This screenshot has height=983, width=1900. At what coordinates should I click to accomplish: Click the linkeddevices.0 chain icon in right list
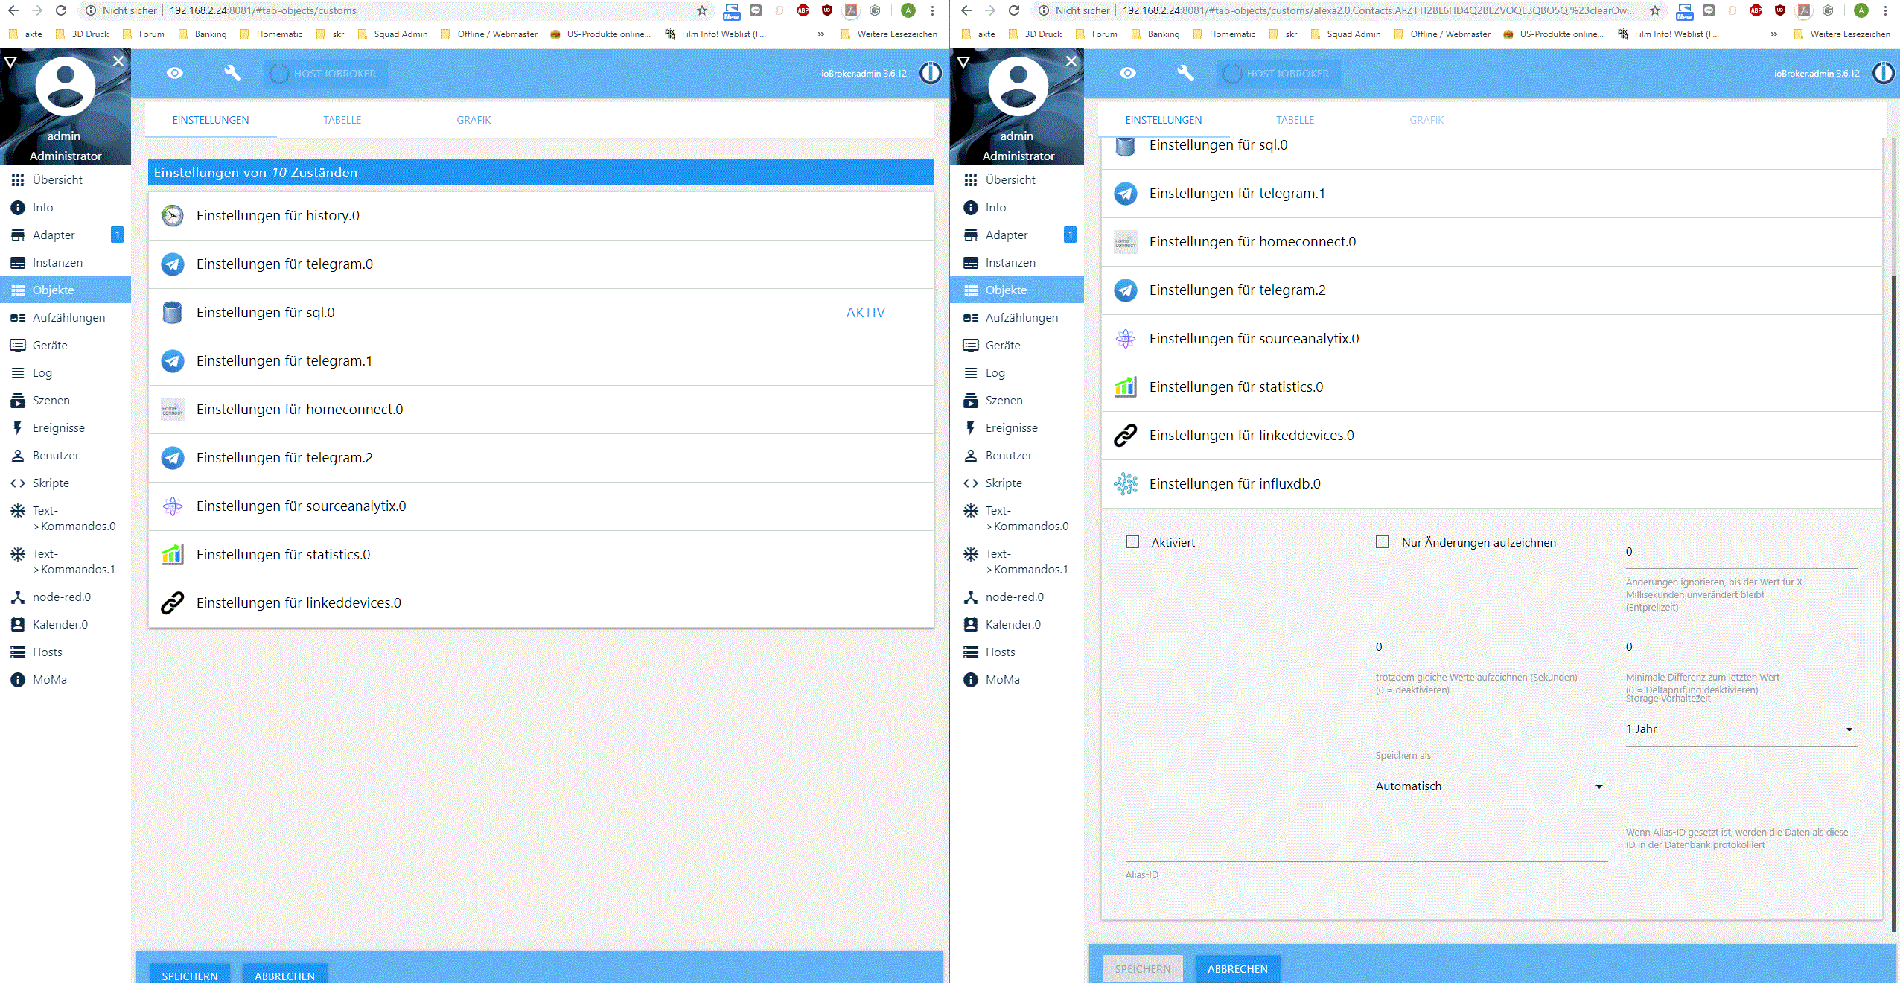(1125, 436)
